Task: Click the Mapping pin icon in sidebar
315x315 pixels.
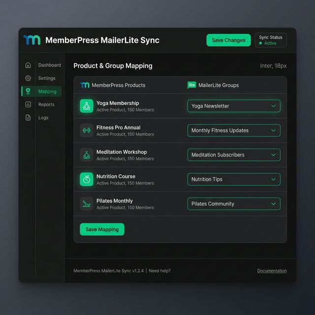Action: click(28, 91)
